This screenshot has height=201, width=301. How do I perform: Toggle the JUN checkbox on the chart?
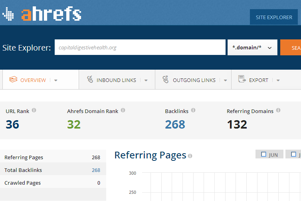[x=264, y=154]
